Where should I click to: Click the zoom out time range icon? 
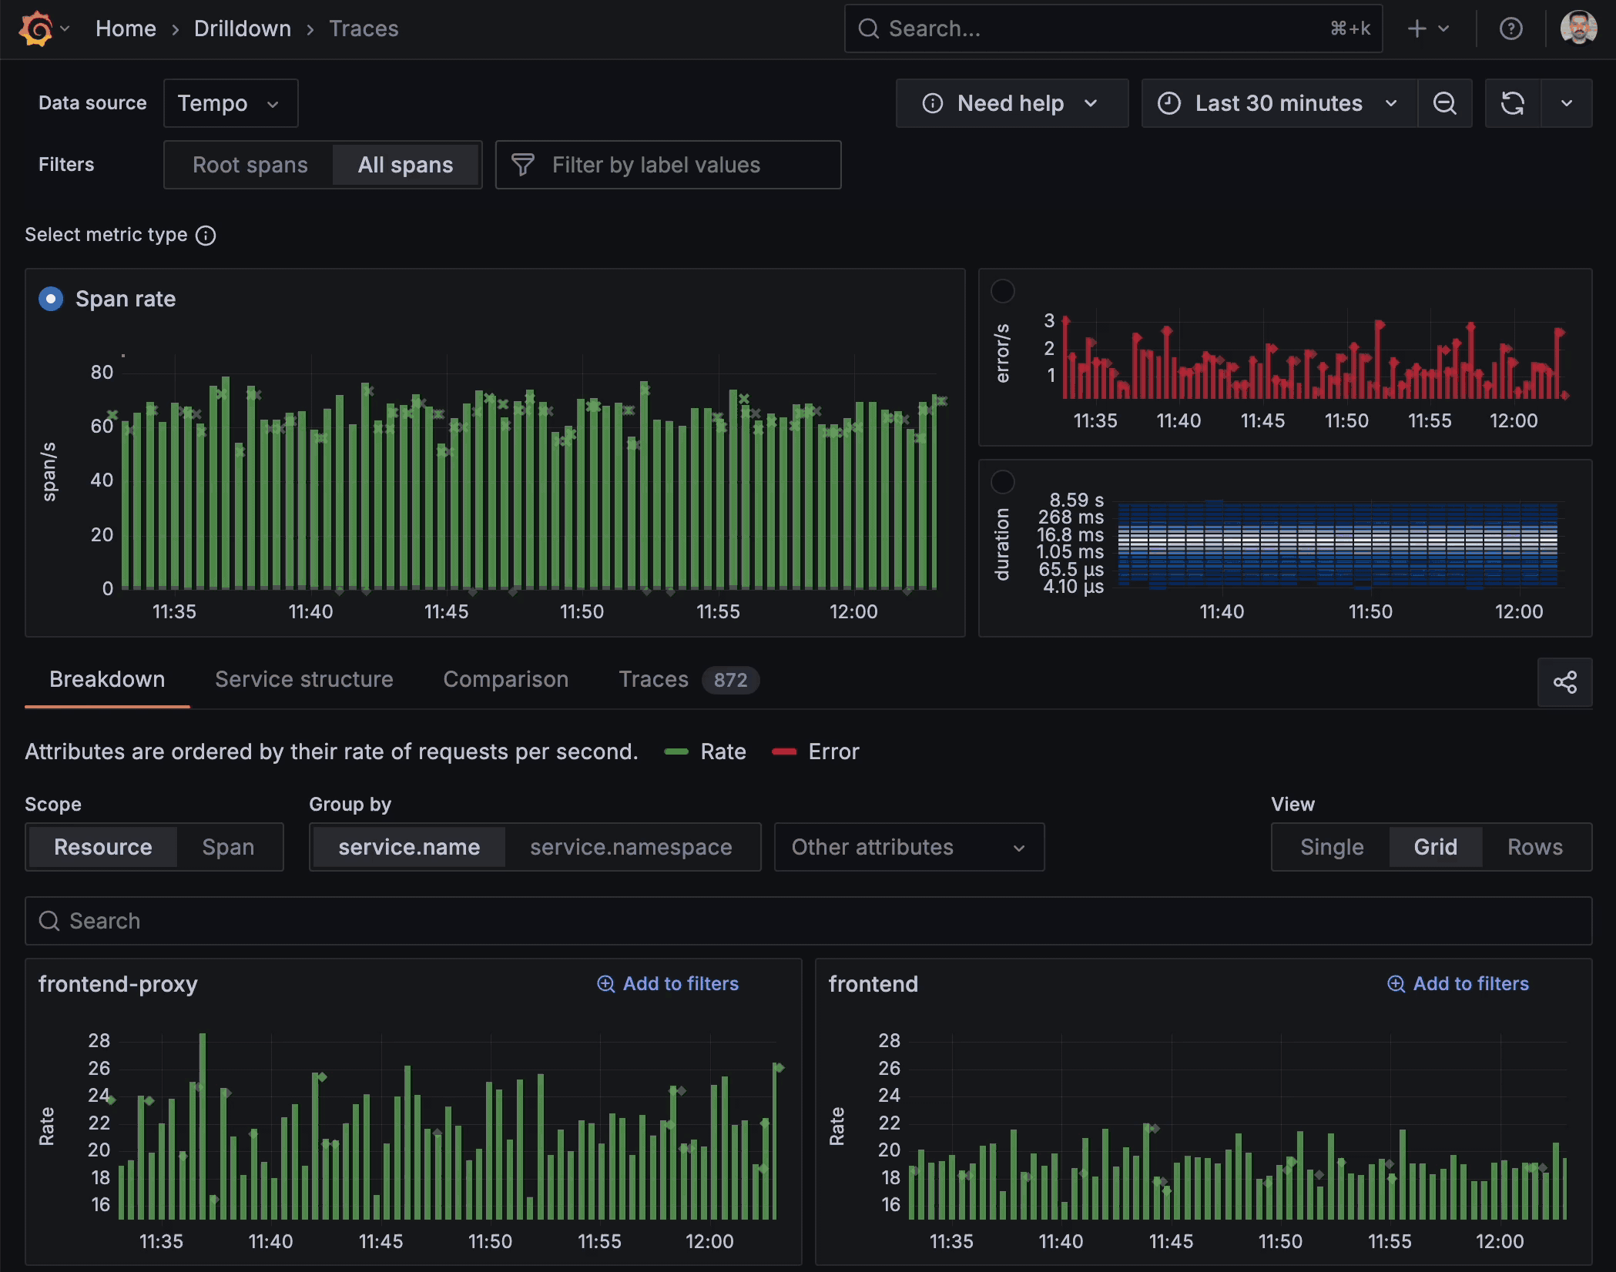(x=1444, y=103)
